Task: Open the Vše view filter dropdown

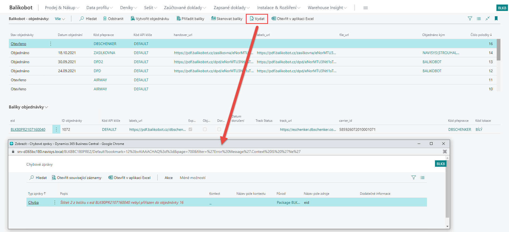Action: tap(60, 19)
